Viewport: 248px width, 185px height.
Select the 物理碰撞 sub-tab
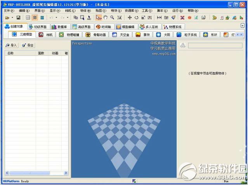coord(69,34)
